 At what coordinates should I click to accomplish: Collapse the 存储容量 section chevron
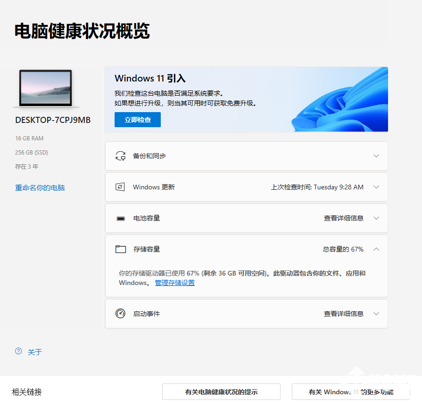(376, 249)
